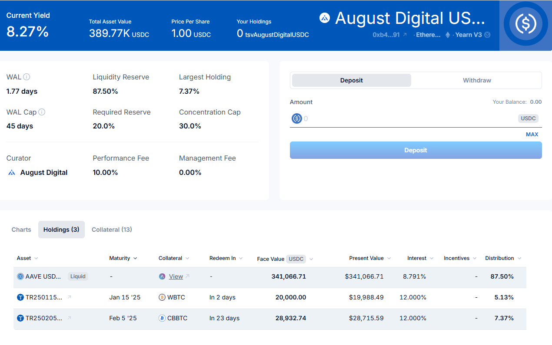Open TR250115 external link arrow
This screenshot has height=345, width=552.
[x=69, y=297]
